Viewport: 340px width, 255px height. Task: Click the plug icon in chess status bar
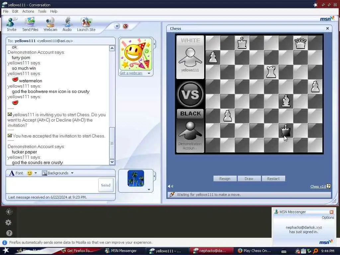(172, 195)
